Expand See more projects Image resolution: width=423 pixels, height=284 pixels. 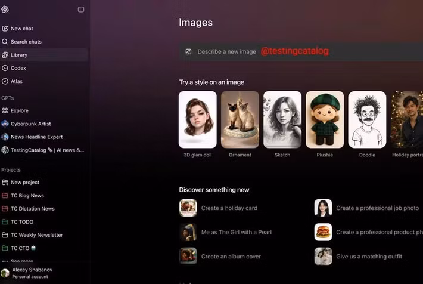pyautogui.click(x=21, y=261)
